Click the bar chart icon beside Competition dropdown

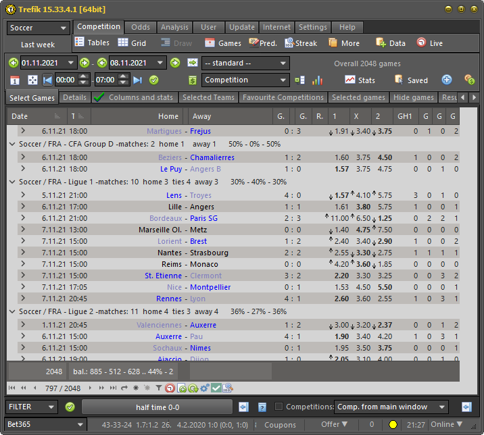click(x=317, y=80)
